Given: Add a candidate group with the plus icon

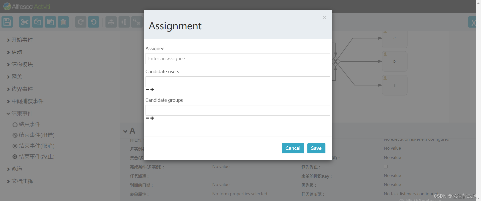Looking at the screenshot, I should click(152, 118).
